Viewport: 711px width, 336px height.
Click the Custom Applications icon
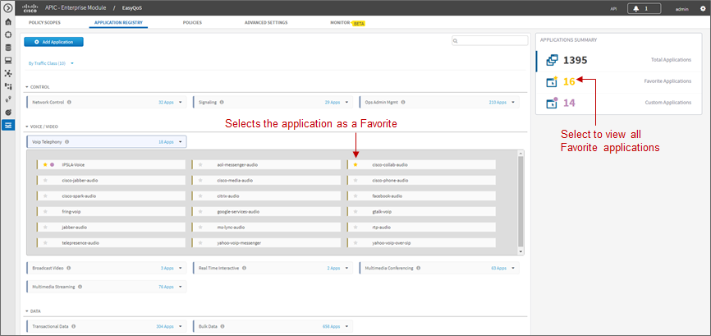(x=552, y=103)
